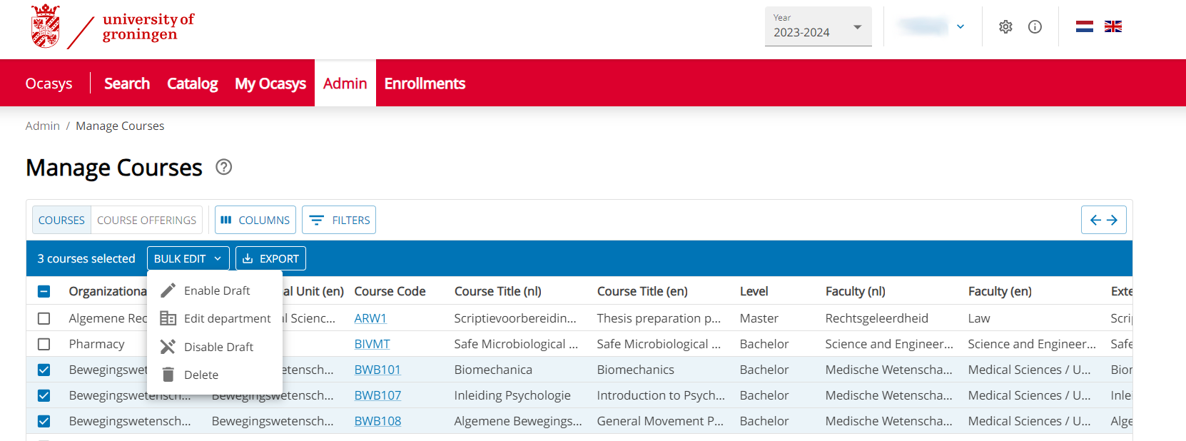Toggle the select-all header checkbox
The width and height of the screenshot is (1186, 441).
44,291
